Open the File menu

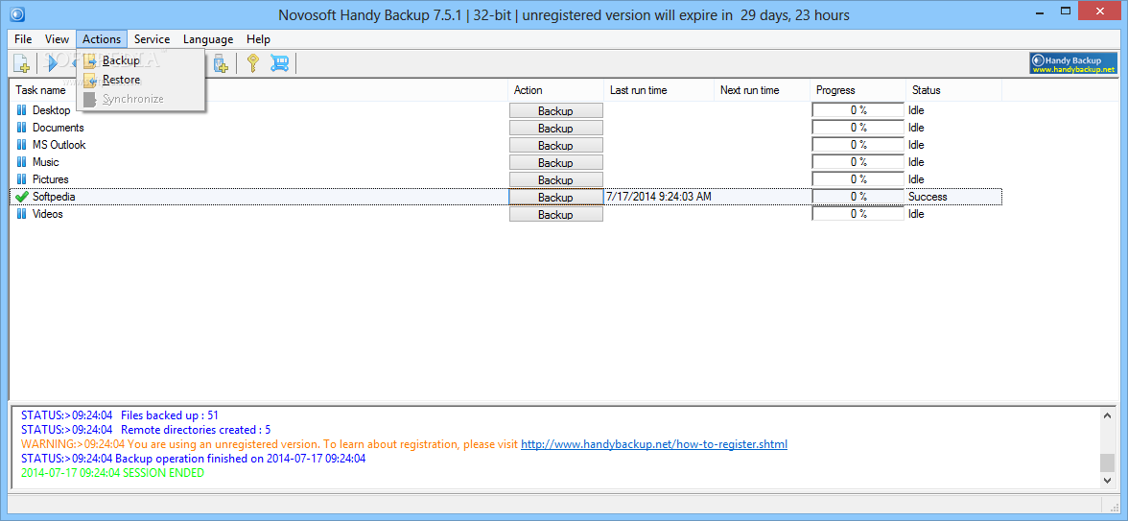click(x=23, y=39)
